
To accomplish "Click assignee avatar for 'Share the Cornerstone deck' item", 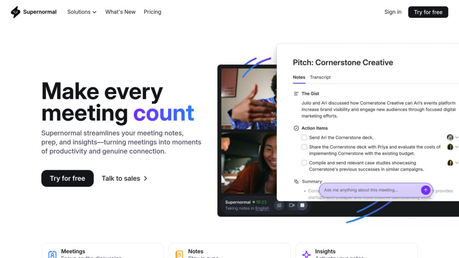I will coord(450,147).
